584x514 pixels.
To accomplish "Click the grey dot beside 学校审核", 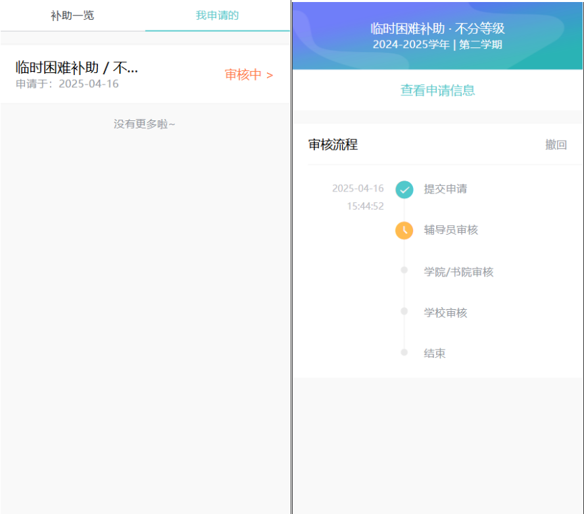I will (404, 311).
